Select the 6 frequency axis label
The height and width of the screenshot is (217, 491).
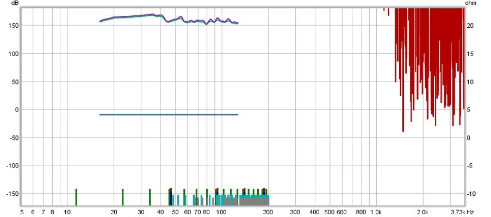coord(33,212)
